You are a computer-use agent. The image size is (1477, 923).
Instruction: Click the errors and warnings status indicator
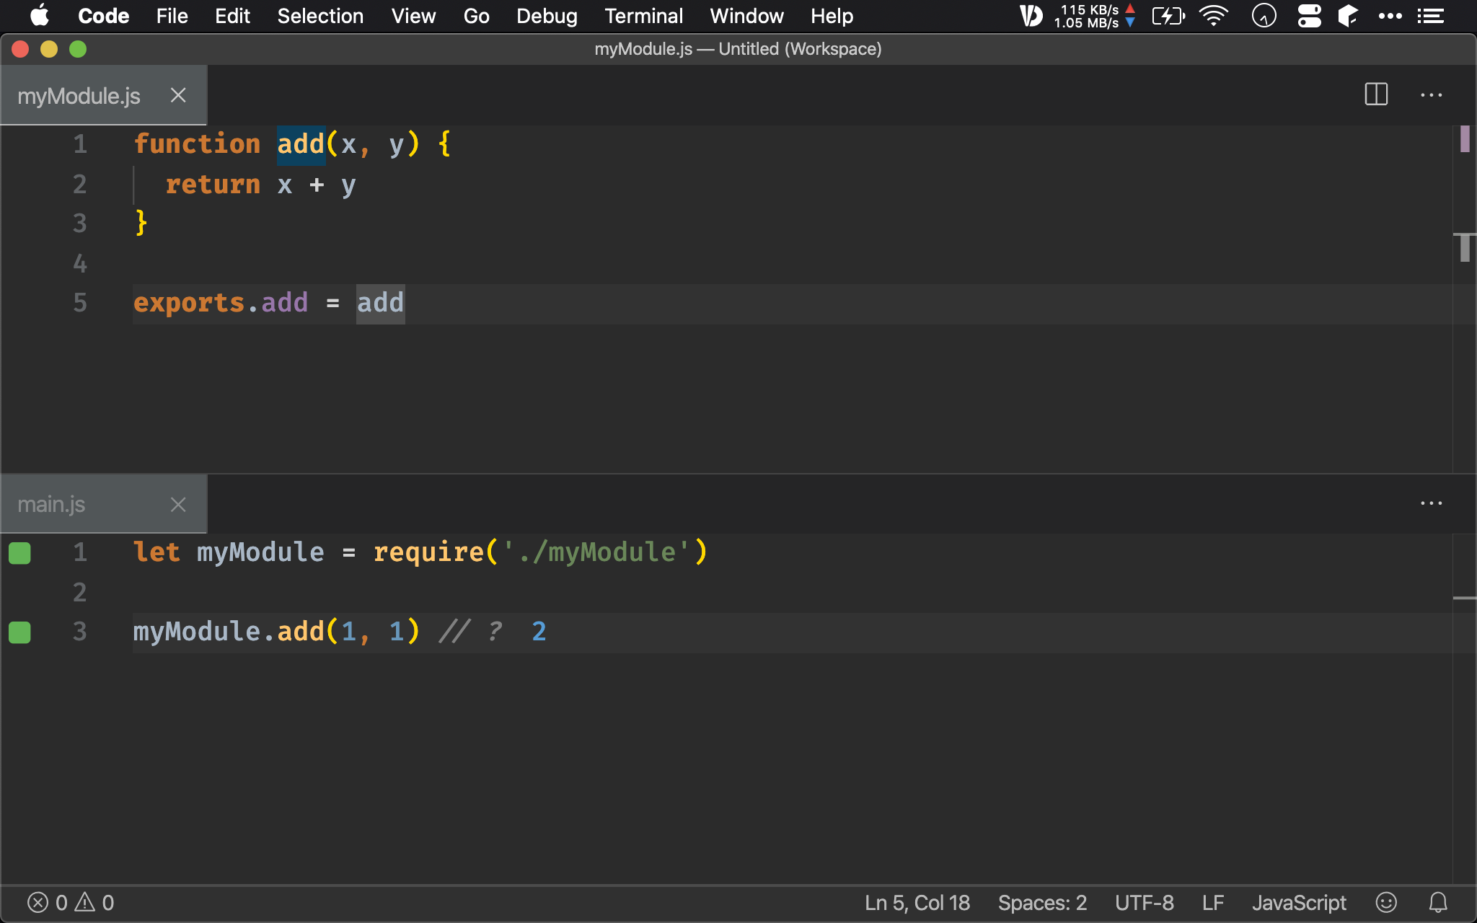(x=71, y=902)
